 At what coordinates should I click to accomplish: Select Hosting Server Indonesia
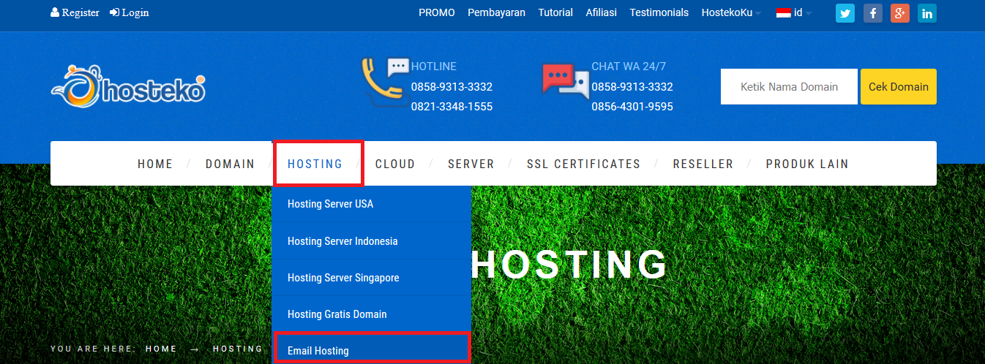(x=371, y=240)
